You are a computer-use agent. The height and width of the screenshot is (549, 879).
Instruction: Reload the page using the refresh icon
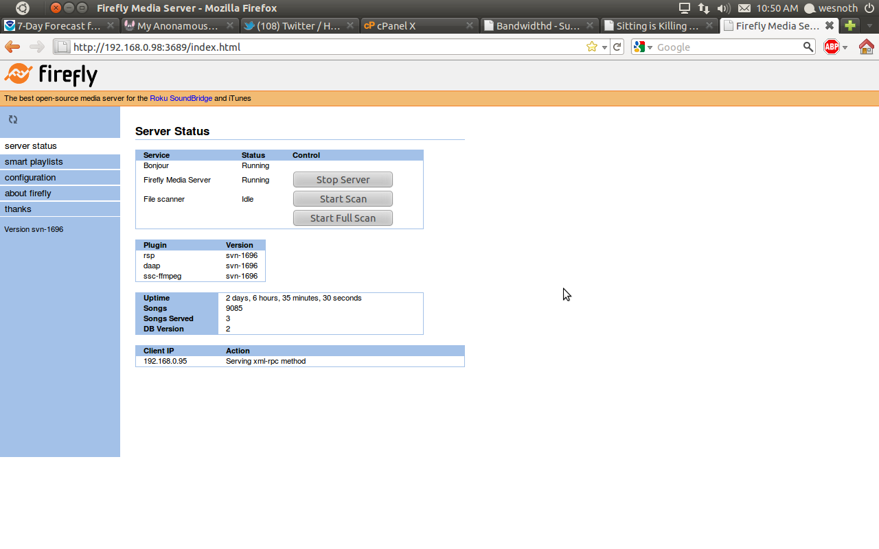pyautogui.click(x=617, y=47)
